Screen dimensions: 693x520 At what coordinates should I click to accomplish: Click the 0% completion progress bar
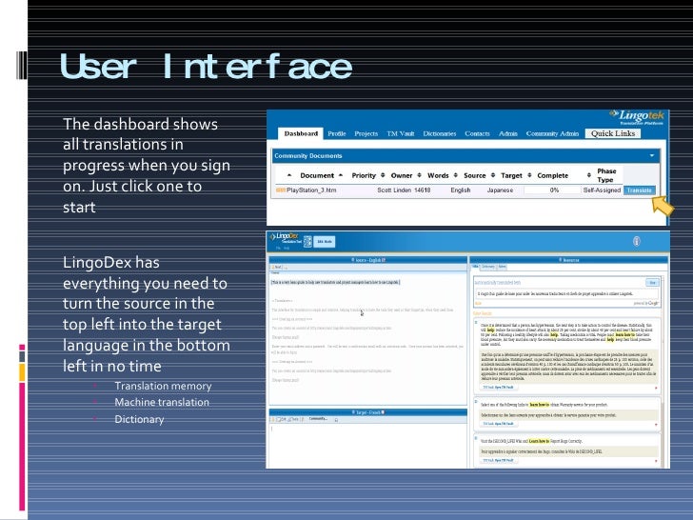point(552,190)
